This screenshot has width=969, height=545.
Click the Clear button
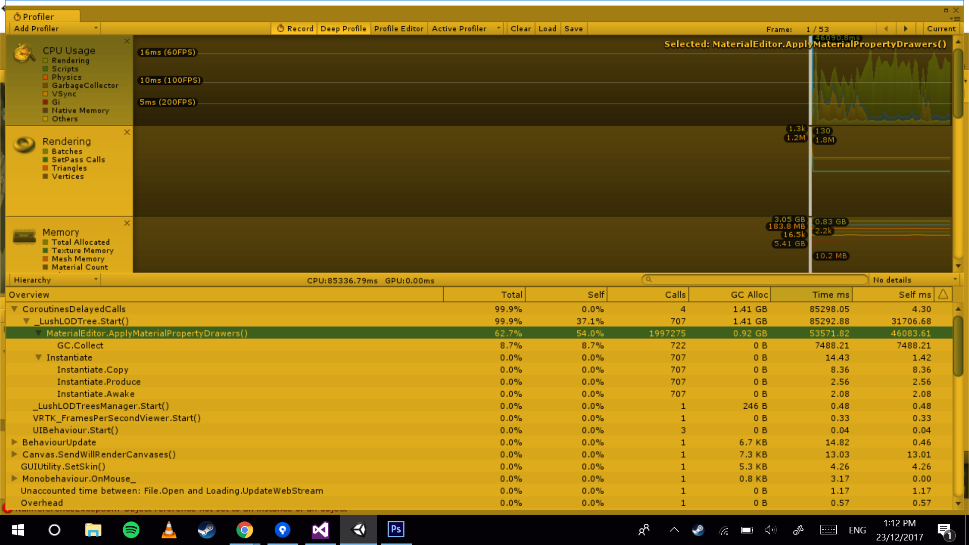pyautogui.click(x=520, y=29)
